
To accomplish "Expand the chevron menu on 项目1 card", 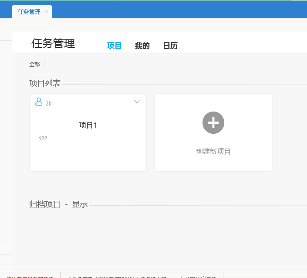I will pyautogui.click(x=137, y=102).
